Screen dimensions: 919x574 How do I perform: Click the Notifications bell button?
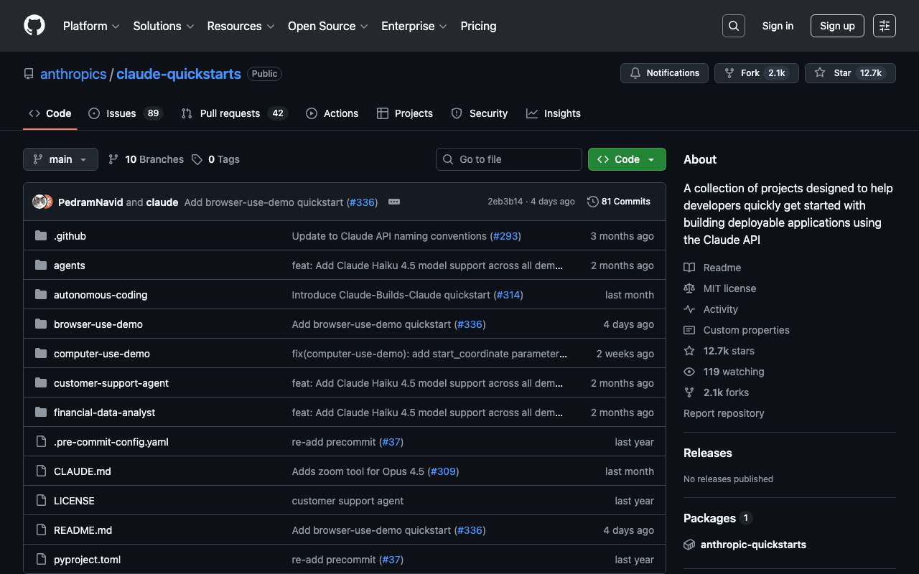[x=664, y=73]
